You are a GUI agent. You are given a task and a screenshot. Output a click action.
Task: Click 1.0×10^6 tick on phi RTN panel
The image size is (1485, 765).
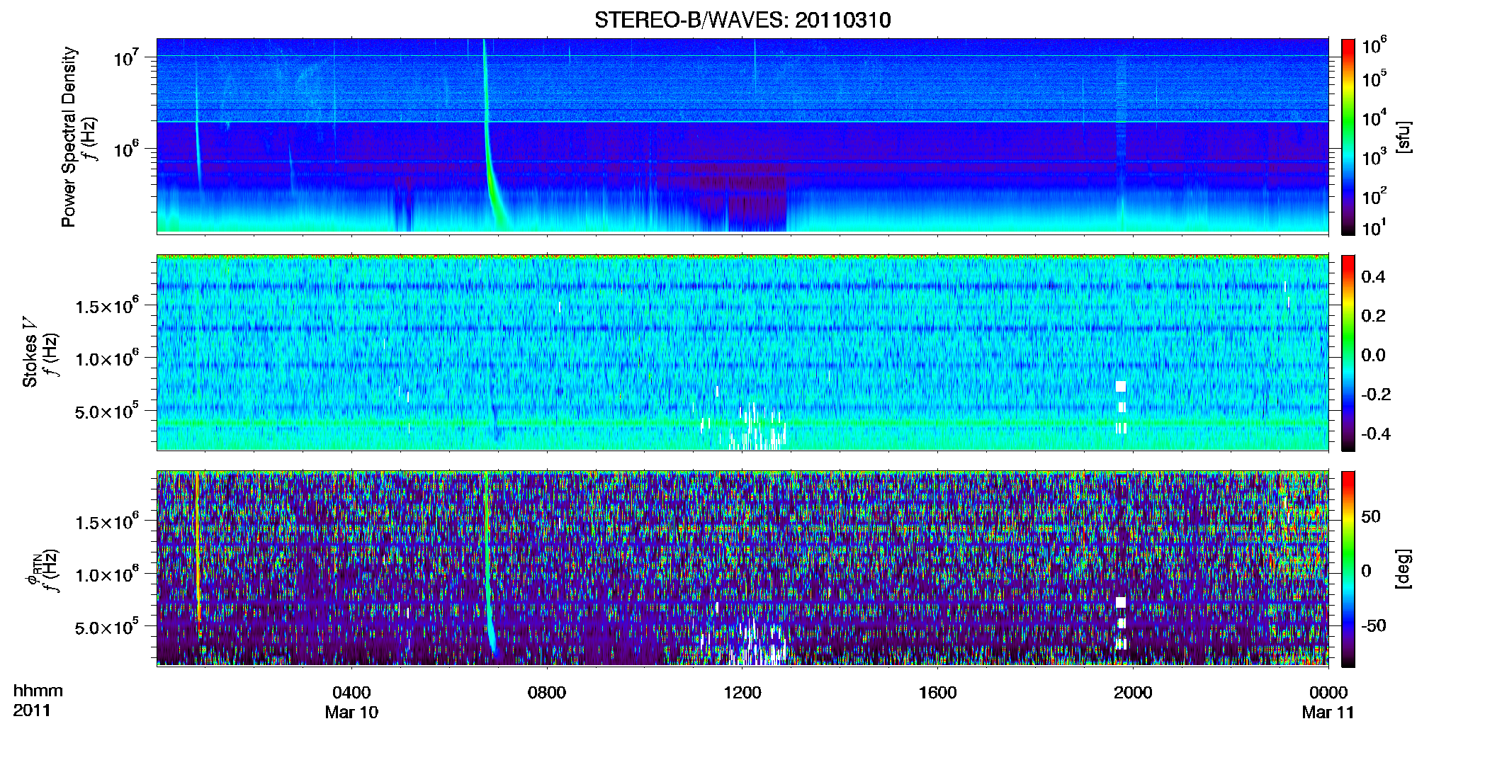click(107, 574)
